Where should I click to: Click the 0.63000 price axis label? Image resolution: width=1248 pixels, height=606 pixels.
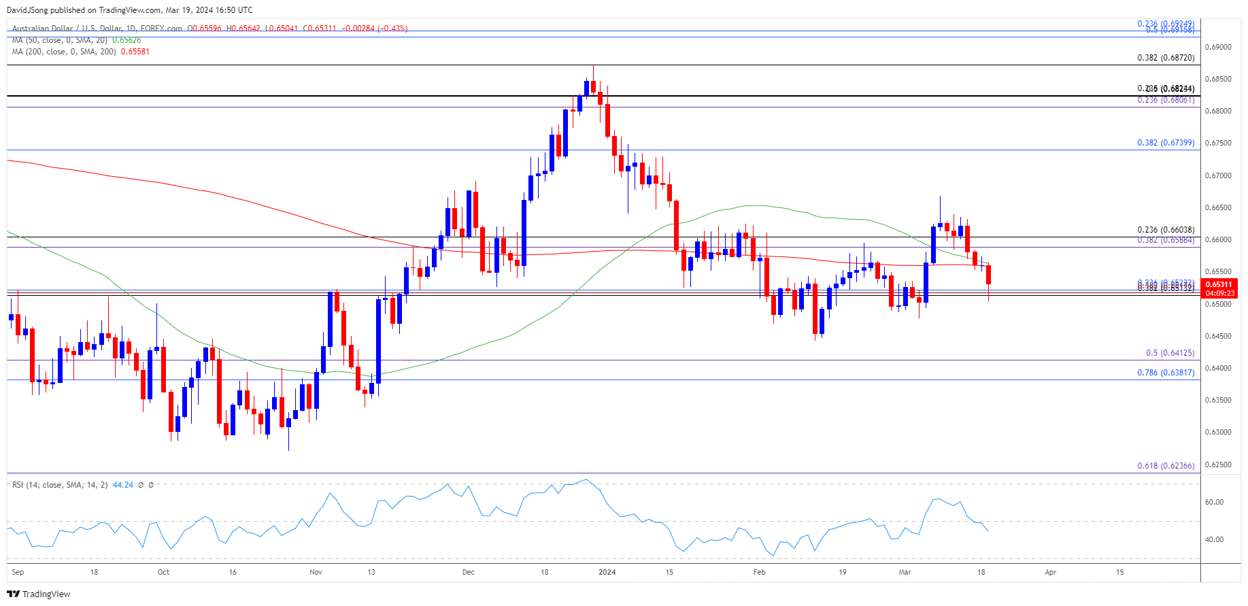coord(1218,432)
